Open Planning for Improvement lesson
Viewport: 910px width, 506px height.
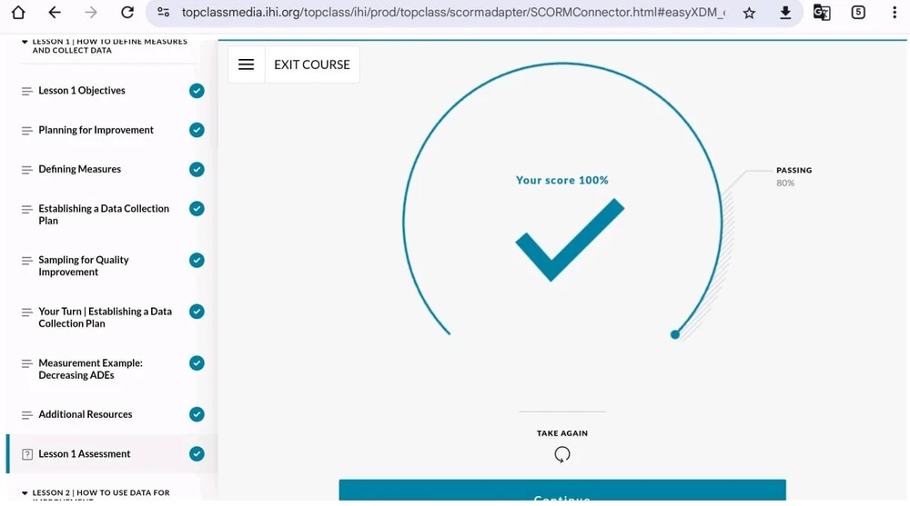click(96, 130)
